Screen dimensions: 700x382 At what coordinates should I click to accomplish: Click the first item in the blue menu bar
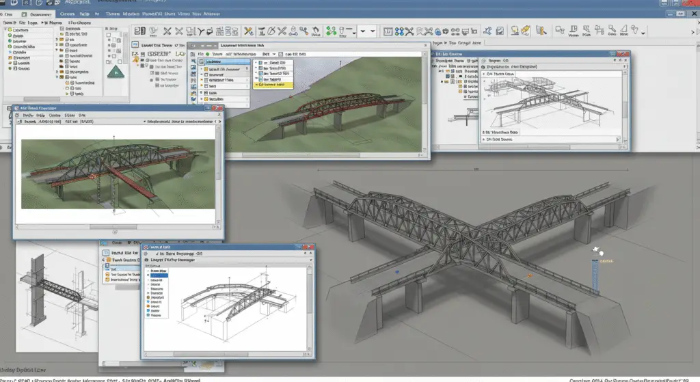68,14
